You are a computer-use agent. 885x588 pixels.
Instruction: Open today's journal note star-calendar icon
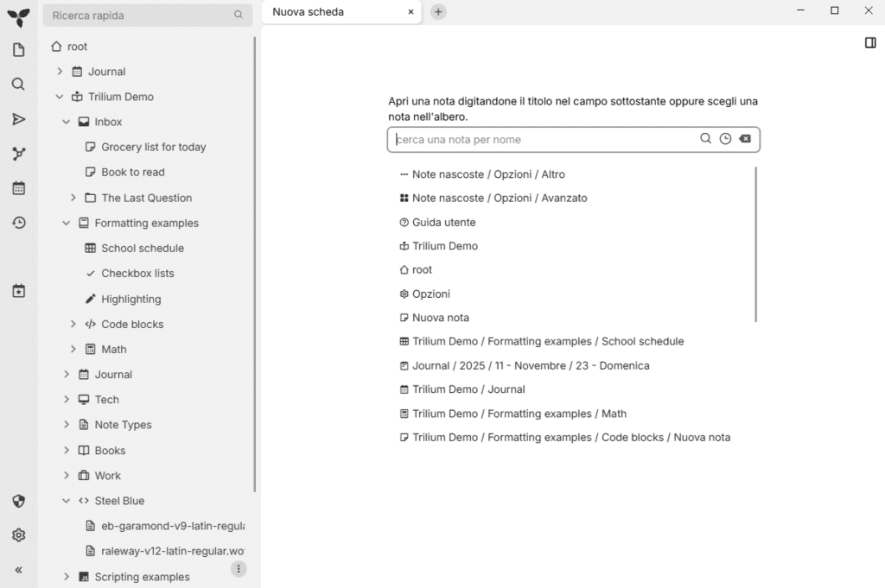pos(19,291)
